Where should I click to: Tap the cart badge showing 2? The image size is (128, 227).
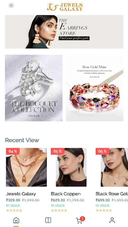coord(82,219)
